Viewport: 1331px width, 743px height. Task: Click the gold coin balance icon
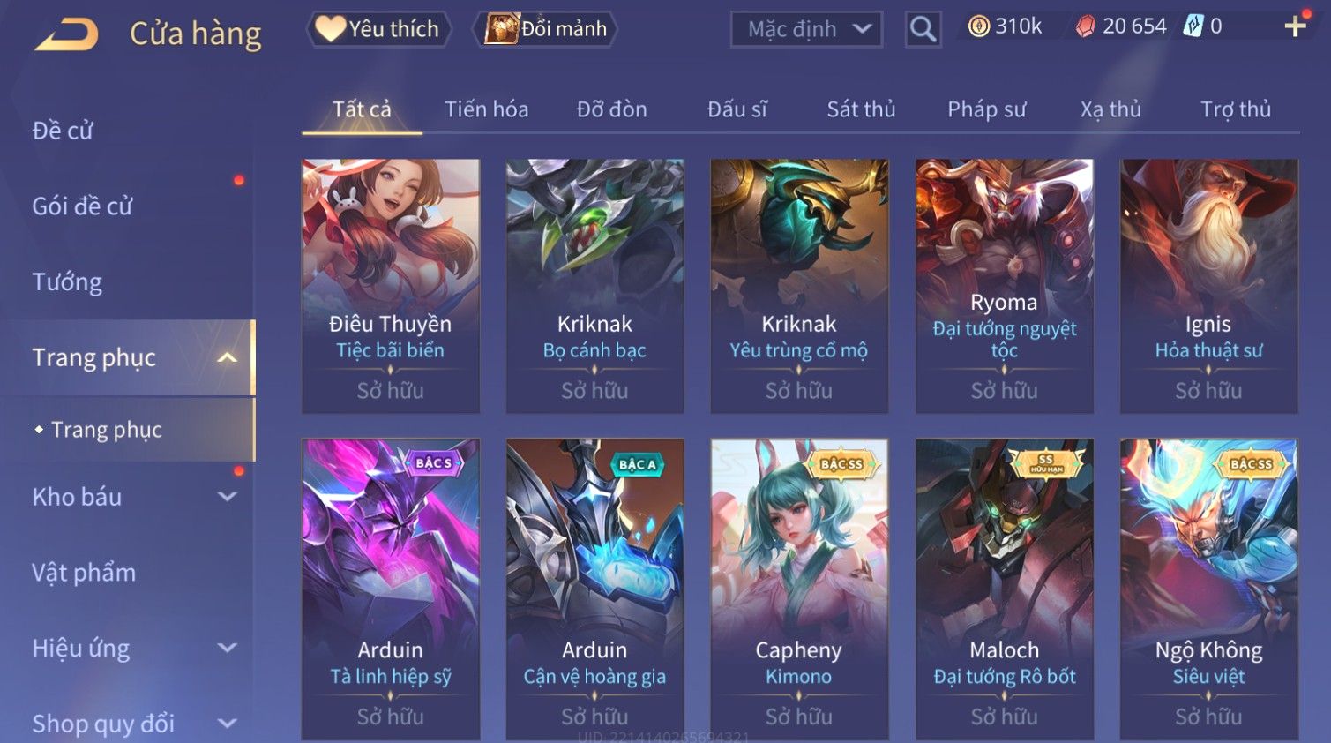click(979, 26)
